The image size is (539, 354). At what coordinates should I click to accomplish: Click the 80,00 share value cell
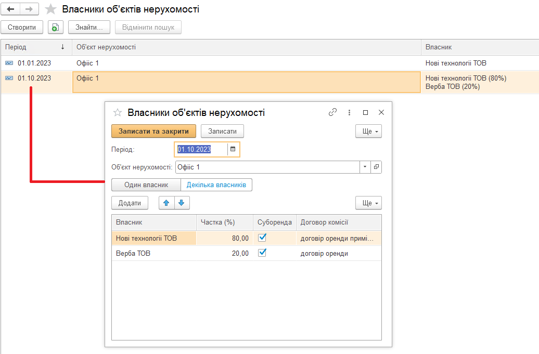click(x=225, y=238)
